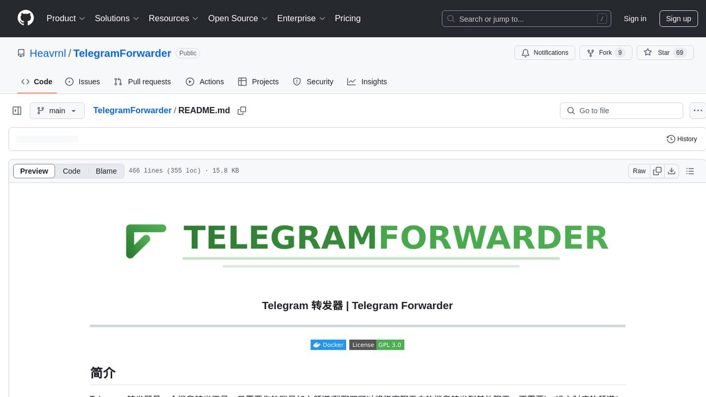Image resolution: width=706 pixels, height=397 pixels.
Task: Expand the Open Source menu
Action: pyautogui.click(x=238, y=18)
